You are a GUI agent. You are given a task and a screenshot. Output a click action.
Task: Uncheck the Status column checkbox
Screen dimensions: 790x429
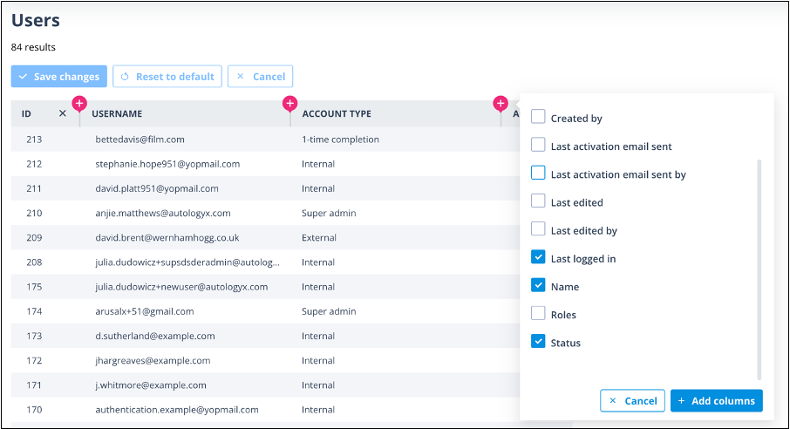tap(538, 341)
